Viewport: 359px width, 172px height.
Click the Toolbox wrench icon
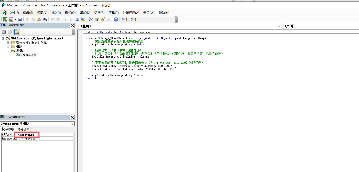[109, 19]
